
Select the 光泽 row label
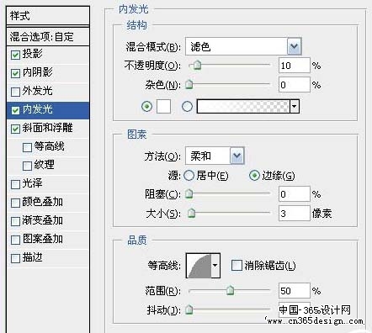point(33,183)
